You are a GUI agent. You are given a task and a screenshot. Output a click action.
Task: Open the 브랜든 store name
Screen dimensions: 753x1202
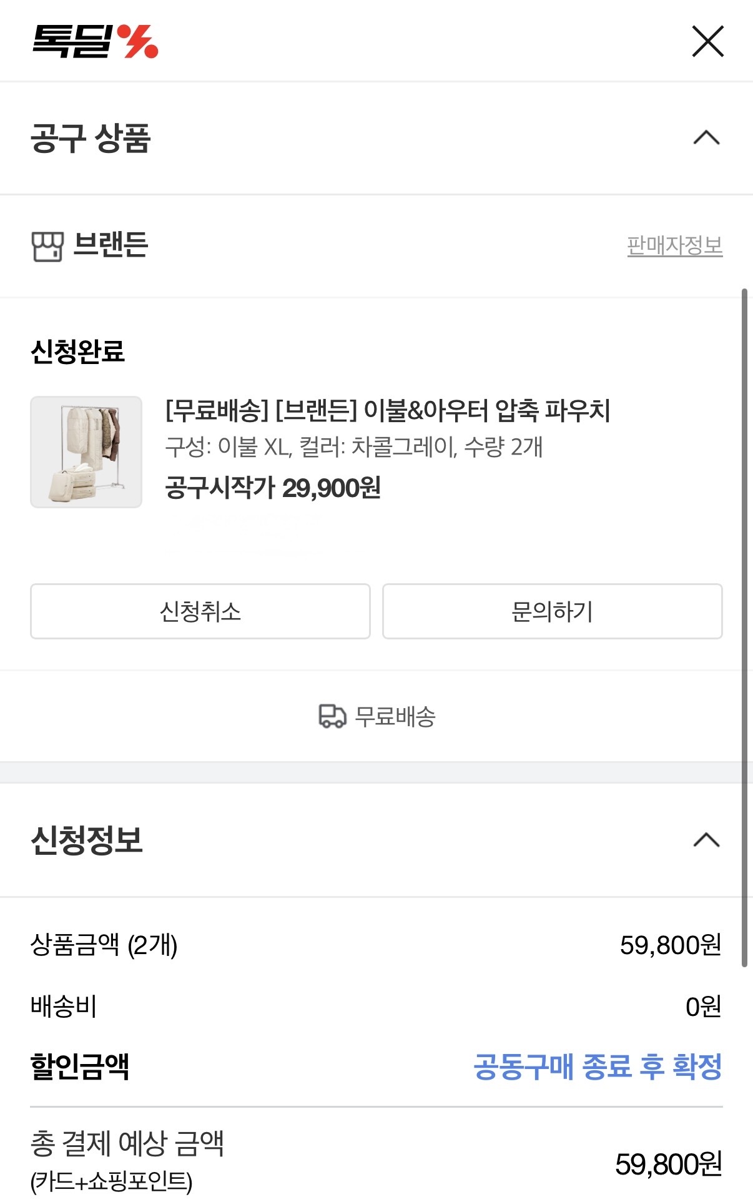pos(111,245)
